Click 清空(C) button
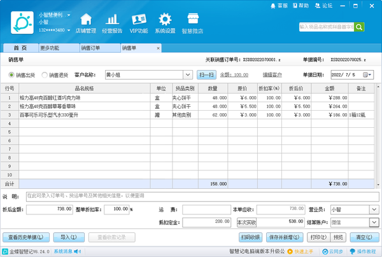The height and width of the screenshot is (257, 382). click(x=364, y=237)
